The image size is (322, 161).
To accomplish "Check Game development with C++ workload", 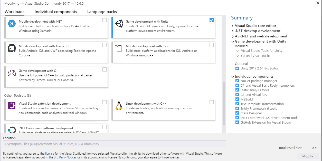I will [105, 69].
